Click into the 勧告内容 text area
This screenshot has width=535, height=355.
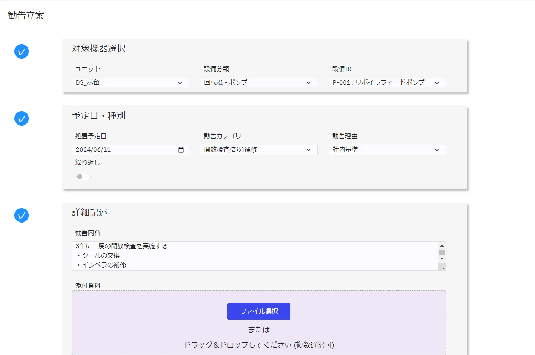(x=255, y=256)
